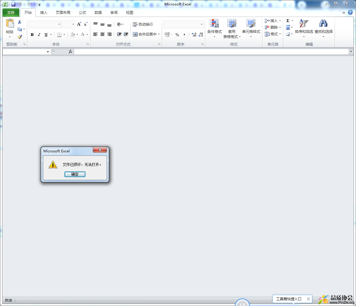The height and width of the screenshot is (306, 356).
Task: Open 套用表格格式 table format gallery
Action: pos(231,29)
